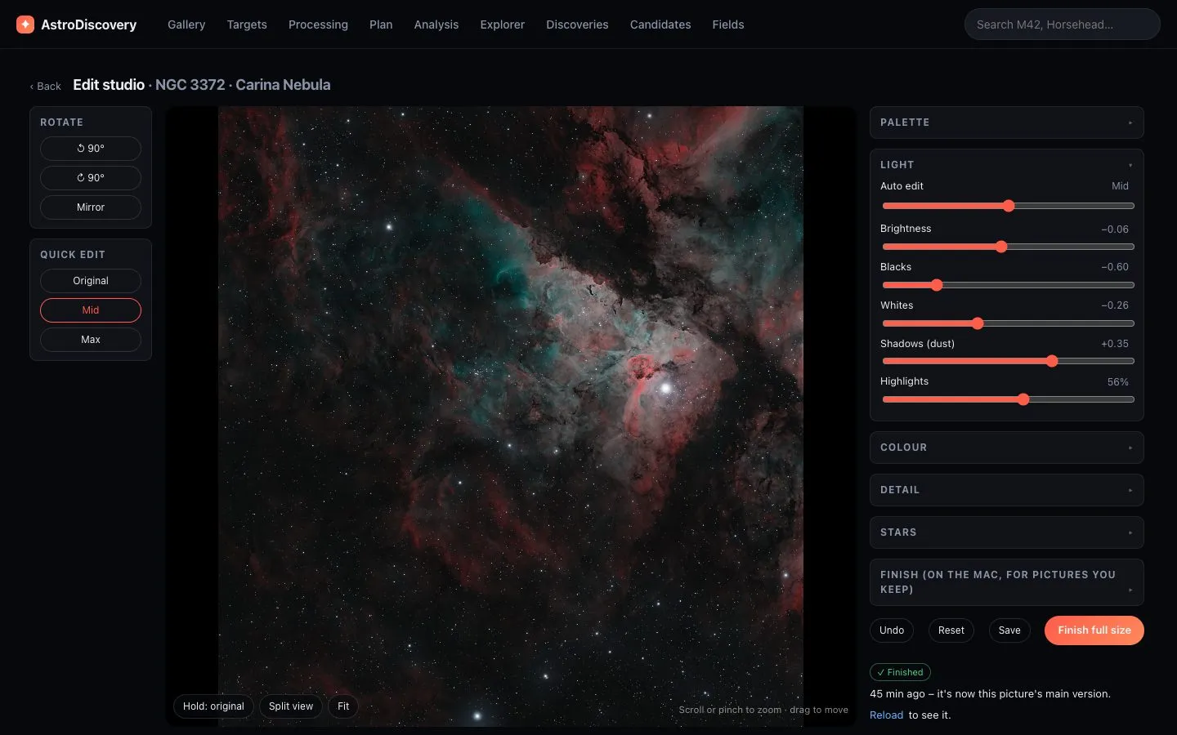1177x735 pixels.
Task: Click the green Finished status badge
Action: coord(900,672)
